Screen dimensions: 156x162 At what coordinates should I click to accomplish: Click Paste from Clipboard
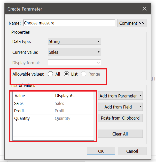click(120, 118)
